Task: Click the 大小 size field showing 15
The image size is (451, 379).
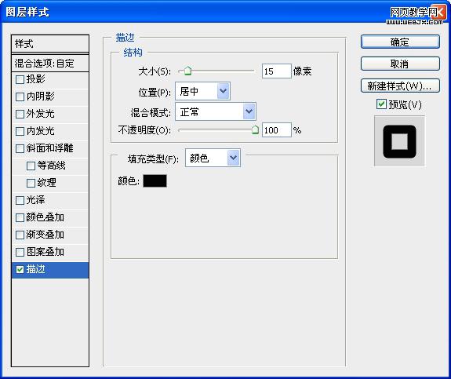Action: [276, 71]
